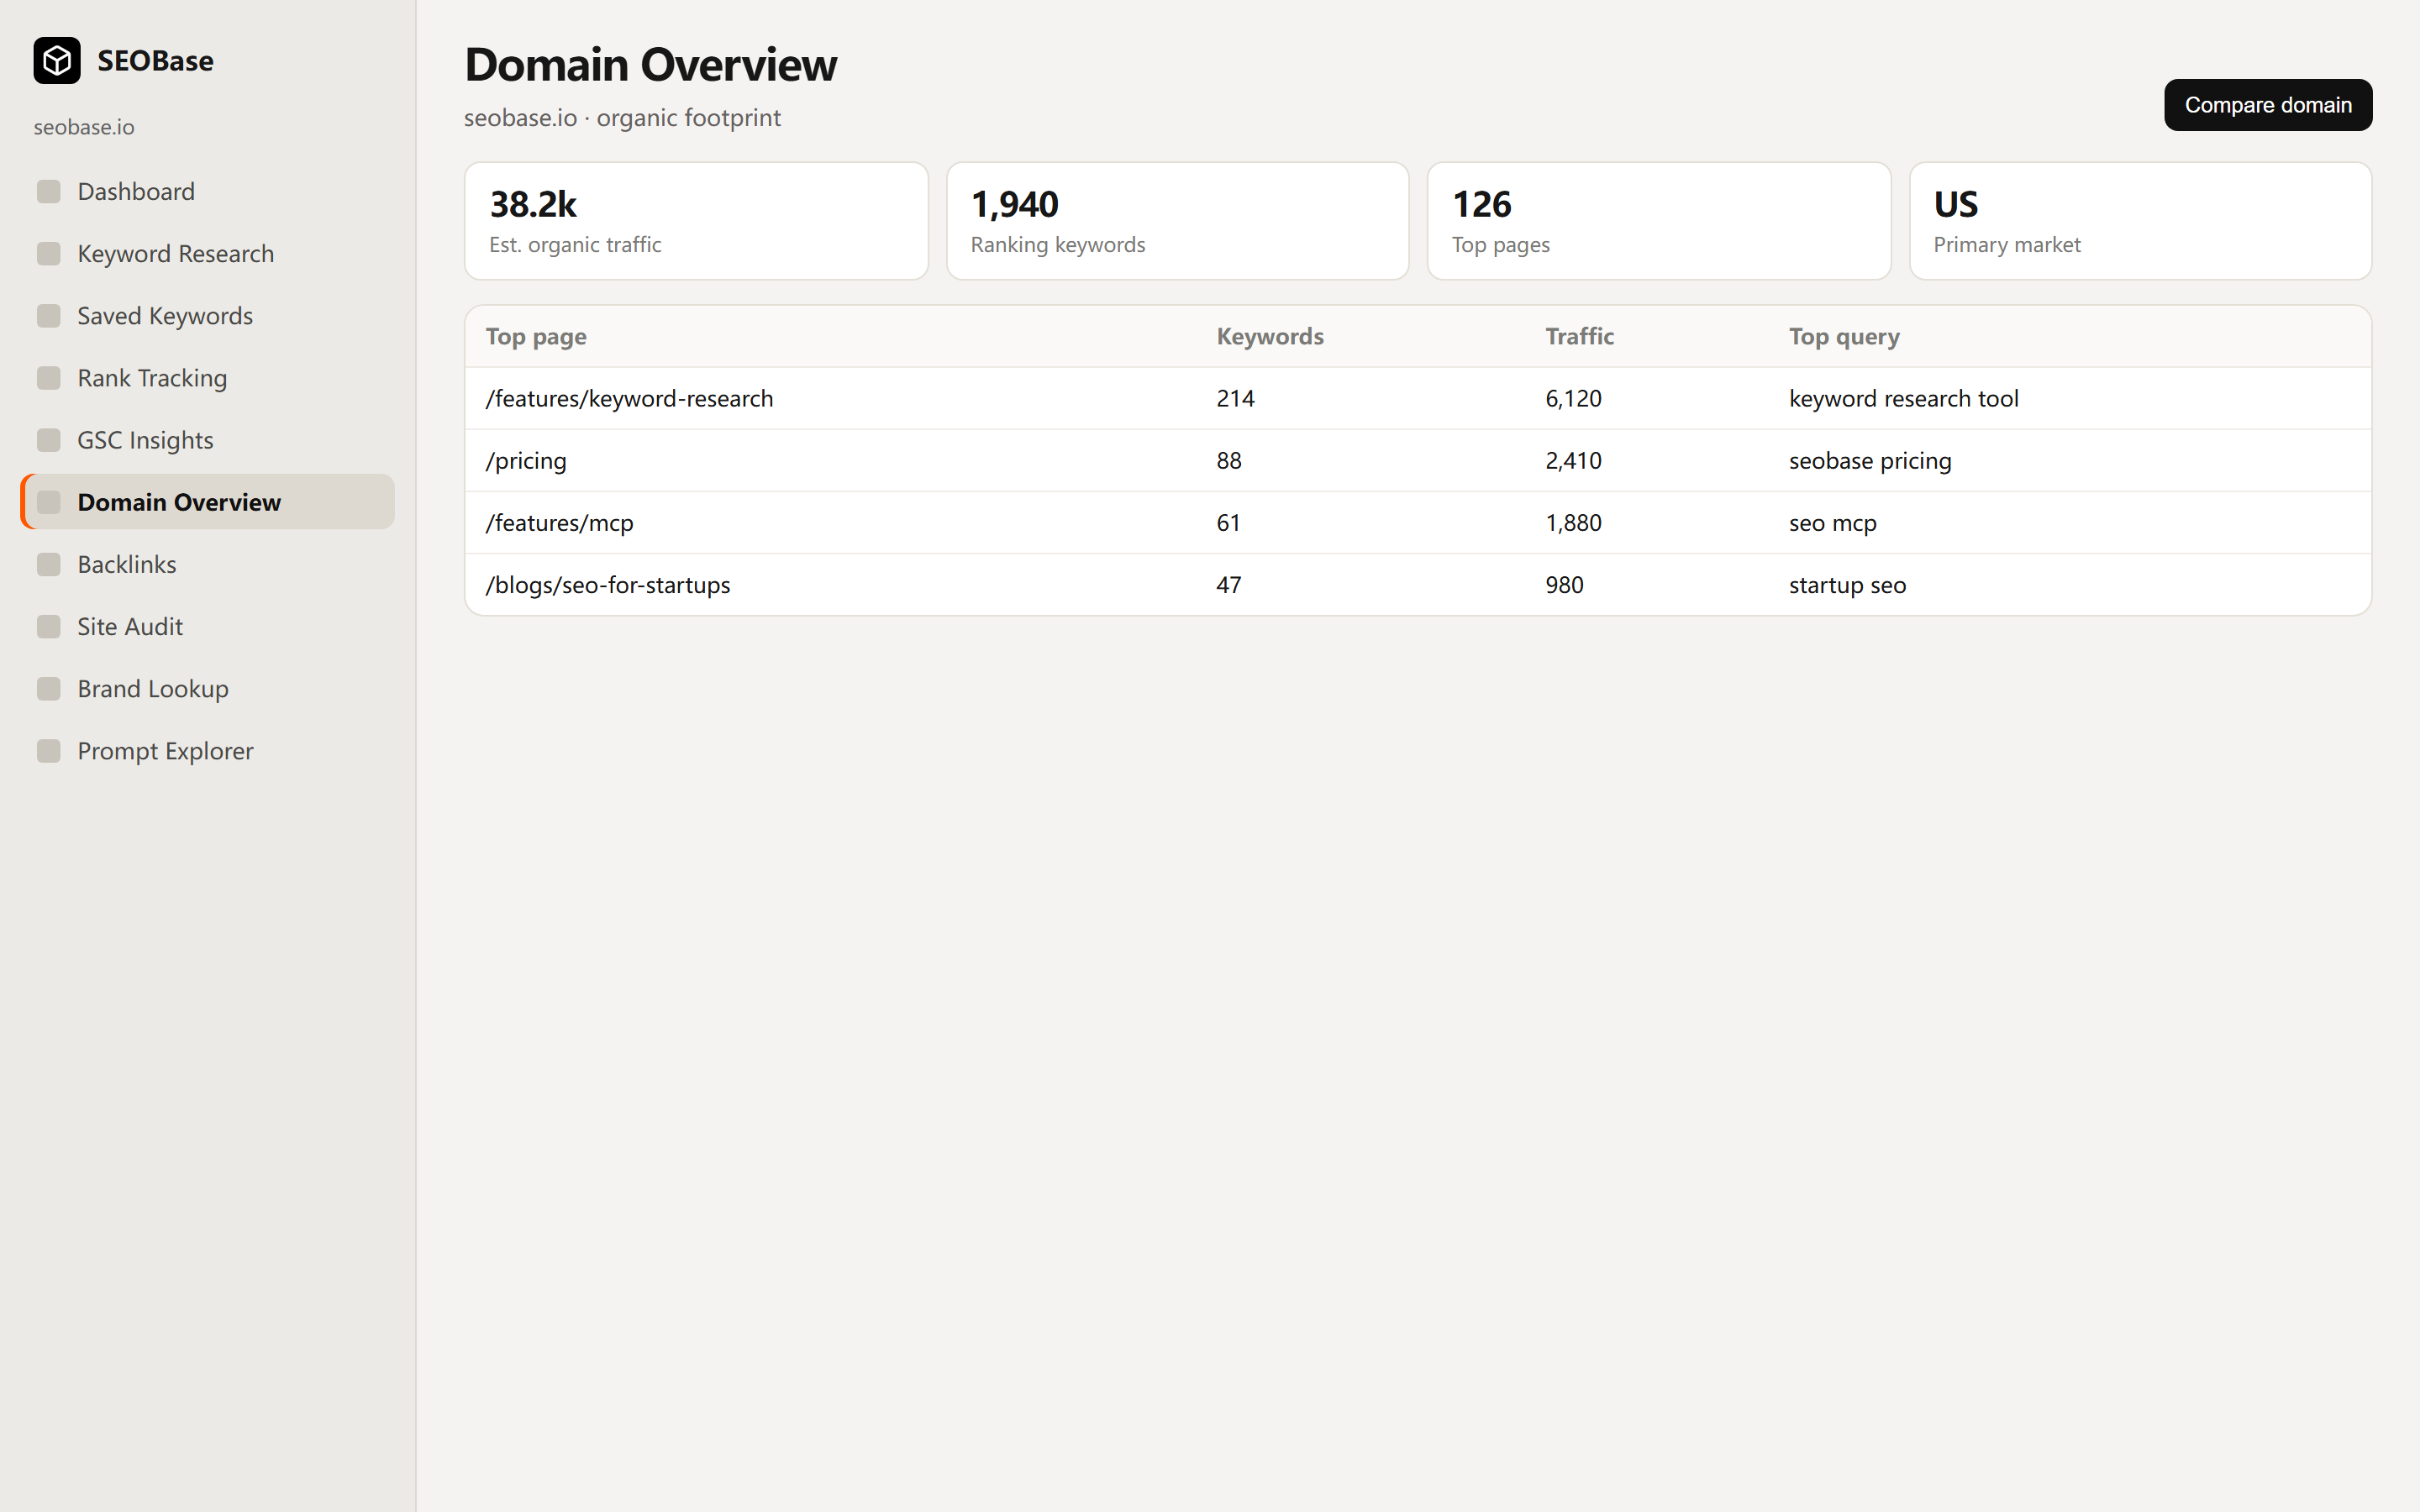Open Brand Lookup
This screenshot has height=1512, width=2420.
[x=207, y=689]
